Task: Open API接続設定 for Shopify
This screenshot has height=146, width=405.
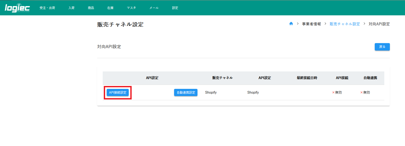Action: (x=118, y=93)
